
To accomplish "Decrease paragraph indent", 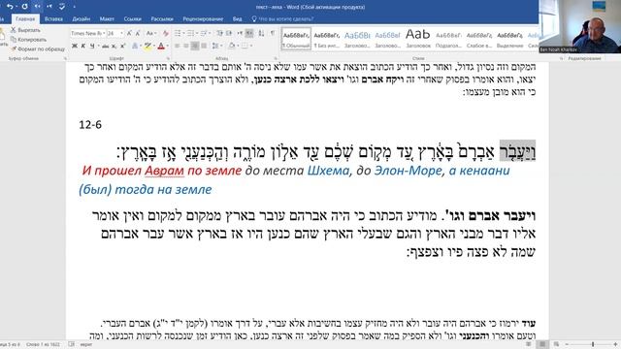I will (x=220, y=33).
